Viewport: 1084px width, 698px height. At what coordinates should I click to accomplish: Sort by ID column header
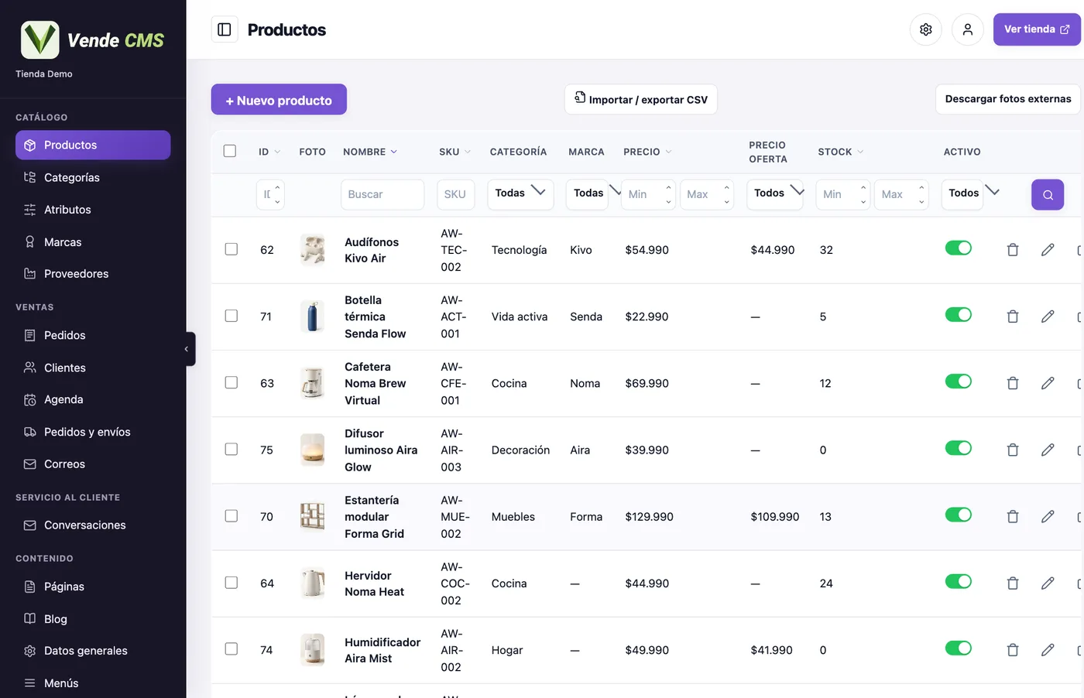tap(269, 152)
